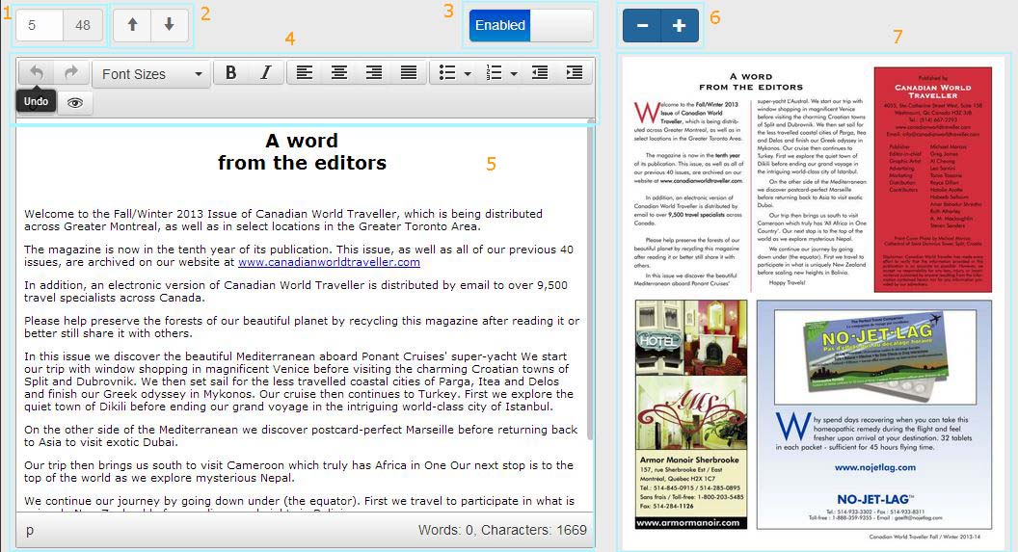Click the 'p' element path in status bar

click(x=30, y=530)
